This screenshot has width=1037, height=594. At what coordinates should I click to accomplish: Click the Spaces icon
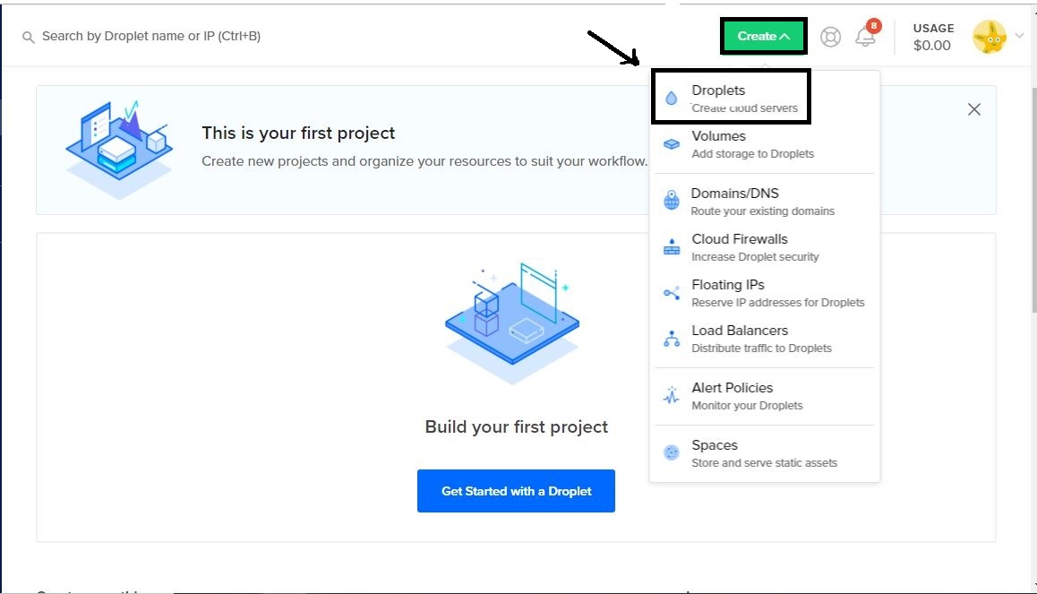673,451
